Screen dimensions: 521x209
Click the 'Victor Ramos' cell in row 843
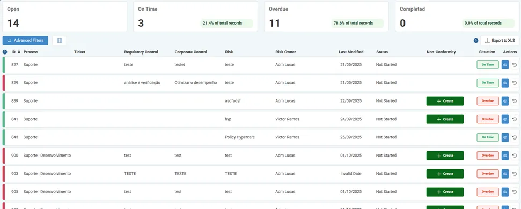pyautogui.click(x=287, y=137)
